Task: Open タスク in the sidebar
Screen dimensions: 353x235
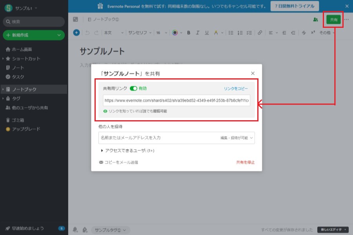Action: coord(15,77)
